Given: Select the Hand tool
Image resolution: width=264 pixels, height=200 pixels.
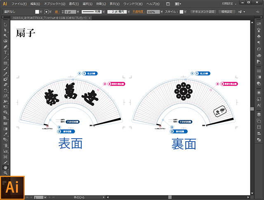Looking at the screenshot, I should [5, 167].
